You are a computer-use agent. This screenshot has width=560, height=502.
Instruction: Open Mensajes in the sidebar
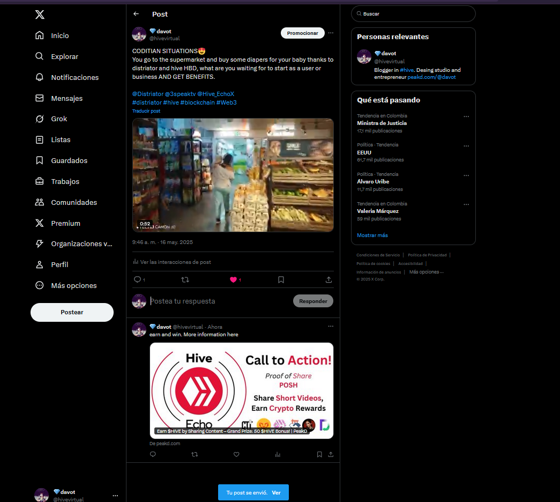pos(59,98)
